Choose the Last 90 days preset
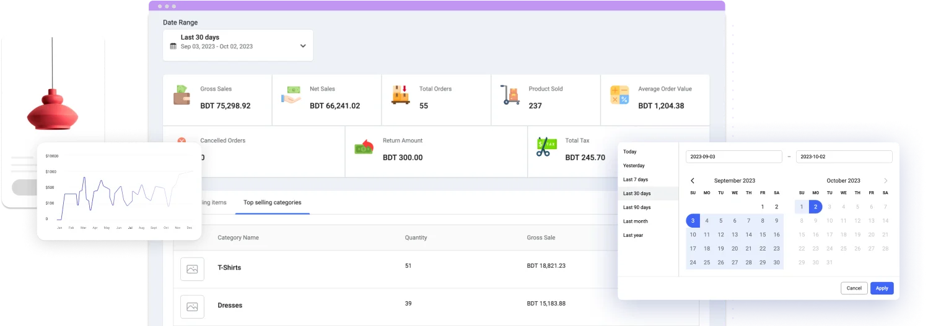Image resolution: width=928 pixels, height=326 pixels. pyautogui.click(x=637, y=207)
